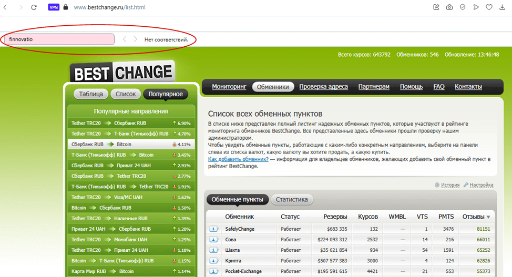Viewport: 512px width, 277px height.
Task: Select Tether TRC20 to Visa/MC UAH
Action: pyautogui.click(x=131, y=197)
